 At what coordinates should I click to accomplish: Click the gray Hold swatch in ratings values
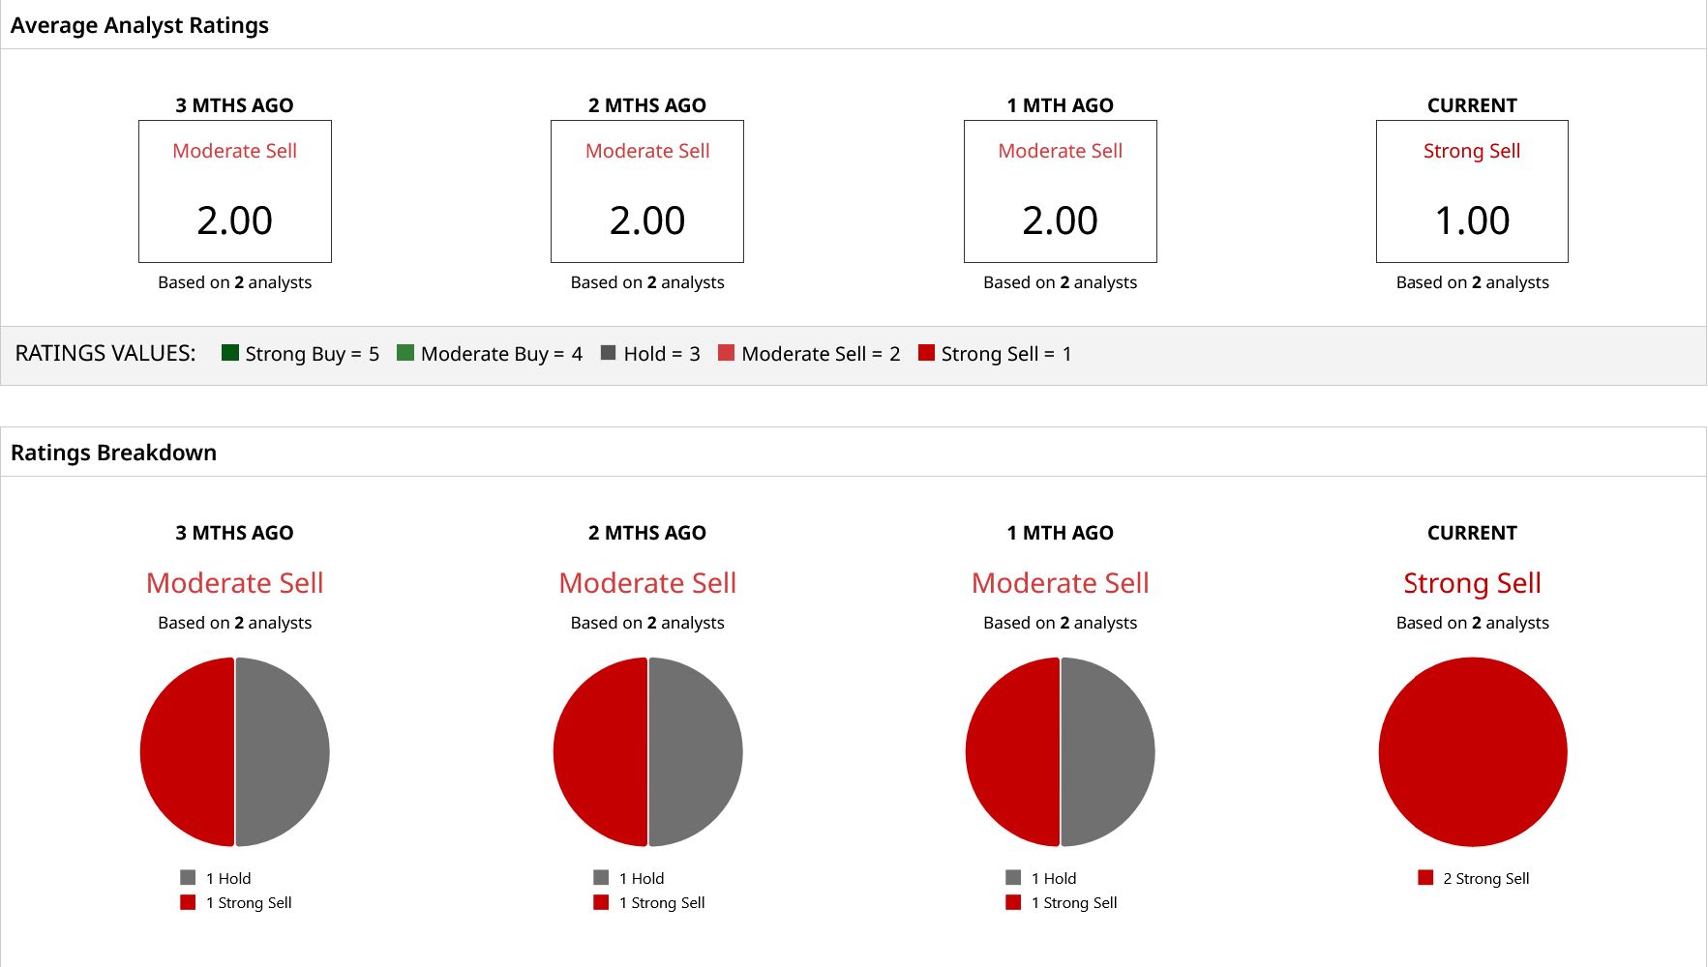(x=608, y=353)
